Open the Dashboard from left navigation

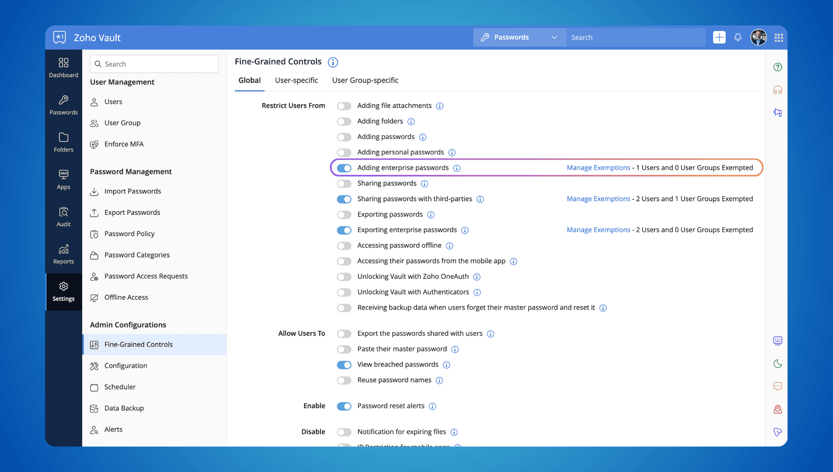point(64,68)
